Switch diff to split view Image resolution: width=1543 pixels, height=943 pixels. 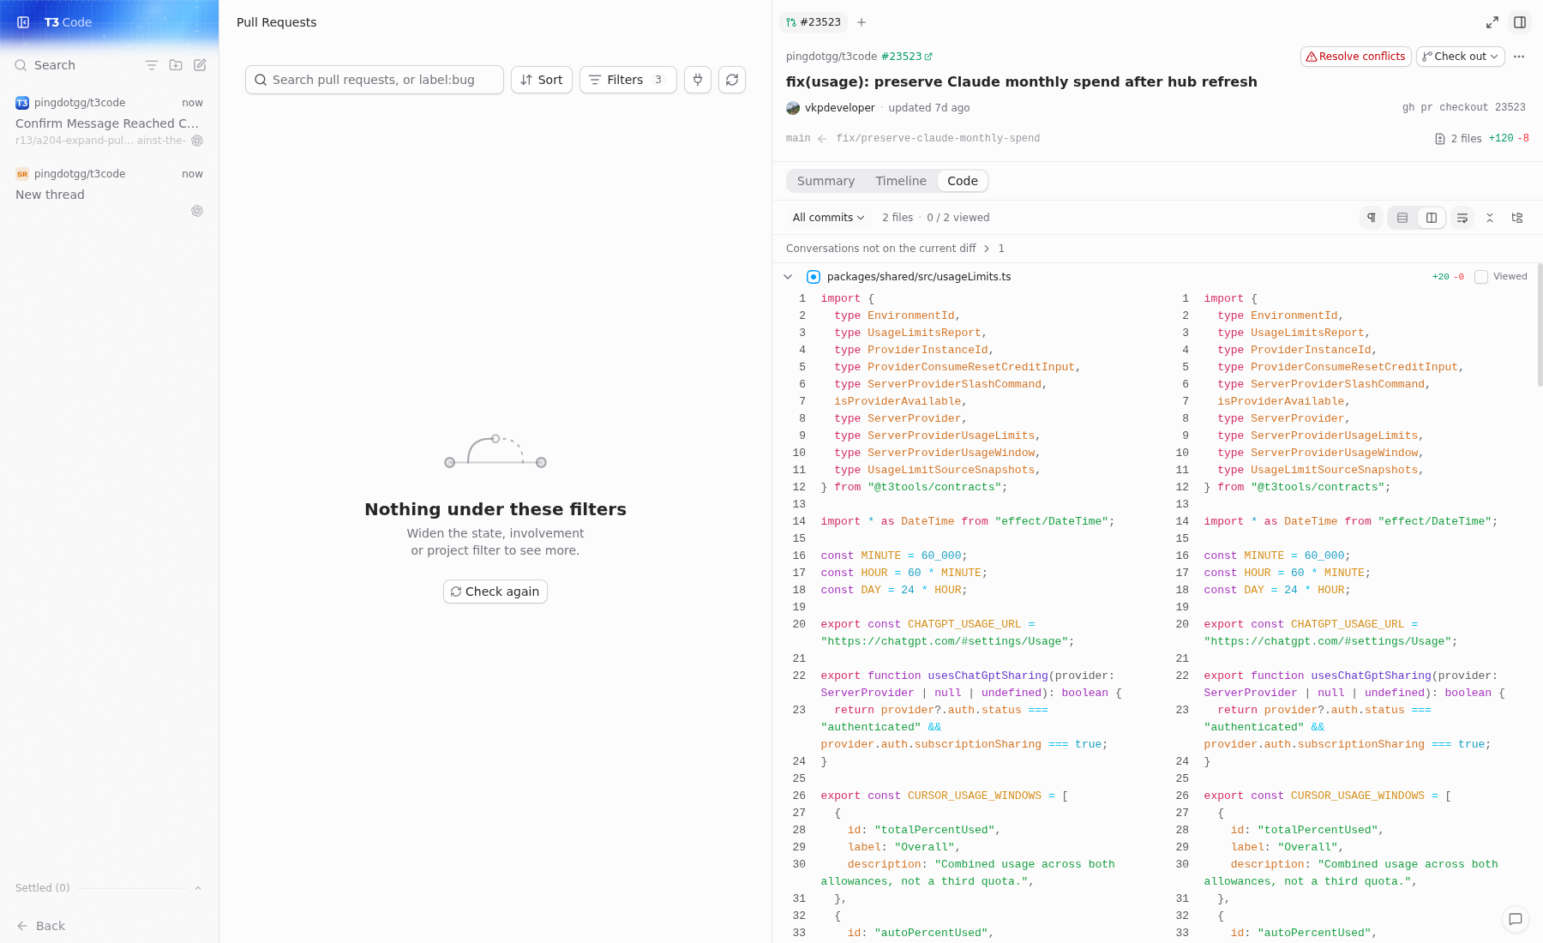point(1432,218)
